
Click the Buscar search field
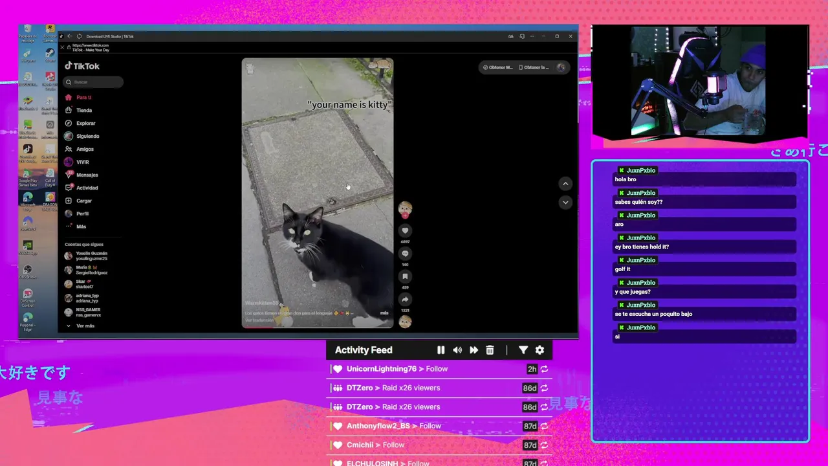(94, 82)
